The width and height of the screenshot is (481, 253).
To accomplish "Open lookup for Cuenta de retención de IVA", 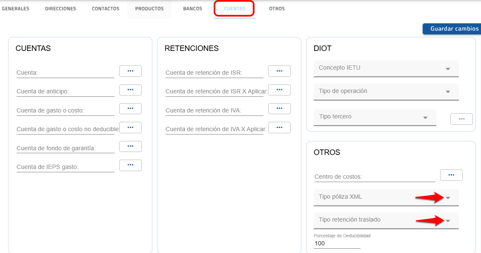I will tap(279, 109).
